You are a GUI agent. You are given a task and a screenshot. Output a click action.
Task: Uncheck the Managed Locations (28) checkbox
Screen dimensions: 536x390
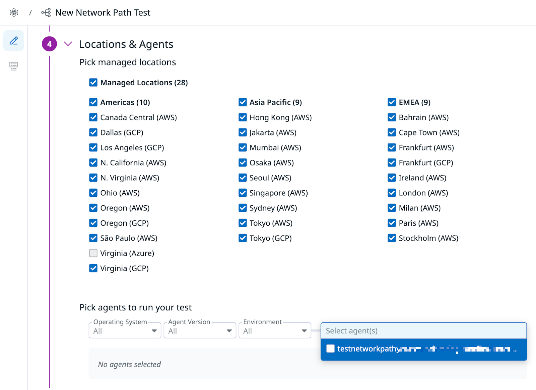tap(93, 83)
